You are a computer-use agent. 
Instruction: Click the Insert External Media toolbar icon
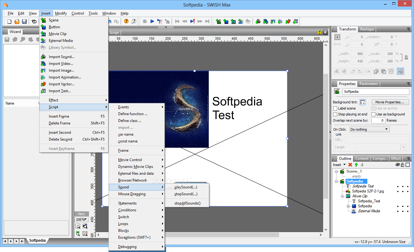241,21
